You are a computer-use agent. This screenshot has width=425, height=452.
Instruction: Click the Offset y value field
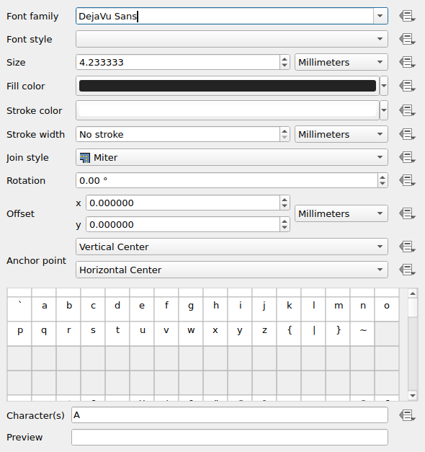[x=183, y=225]
